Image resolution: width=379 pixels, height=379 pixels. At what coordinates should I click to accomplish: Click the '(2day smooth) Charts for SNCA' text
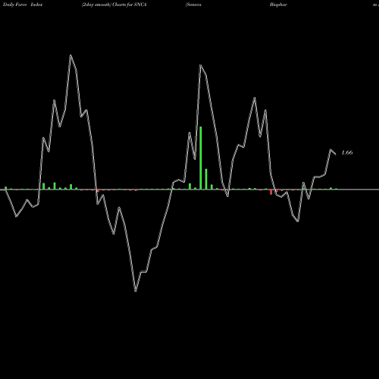[114, 5]
